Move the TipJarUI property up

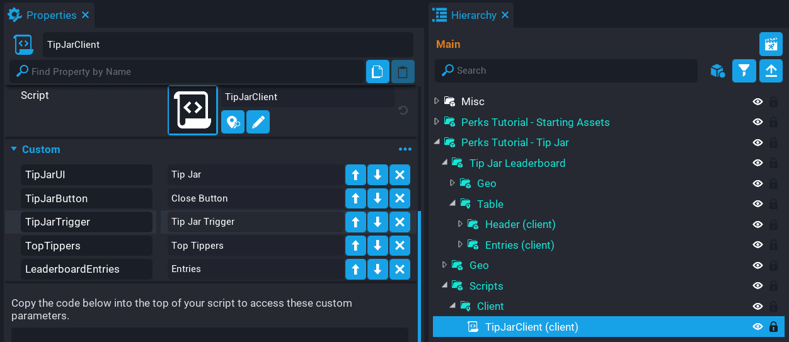(355, 174)
